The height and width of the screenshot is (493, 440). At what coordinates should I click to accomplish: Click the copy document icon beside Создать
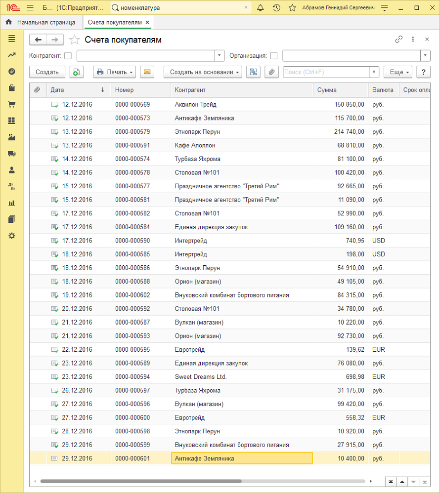[76, 72]
